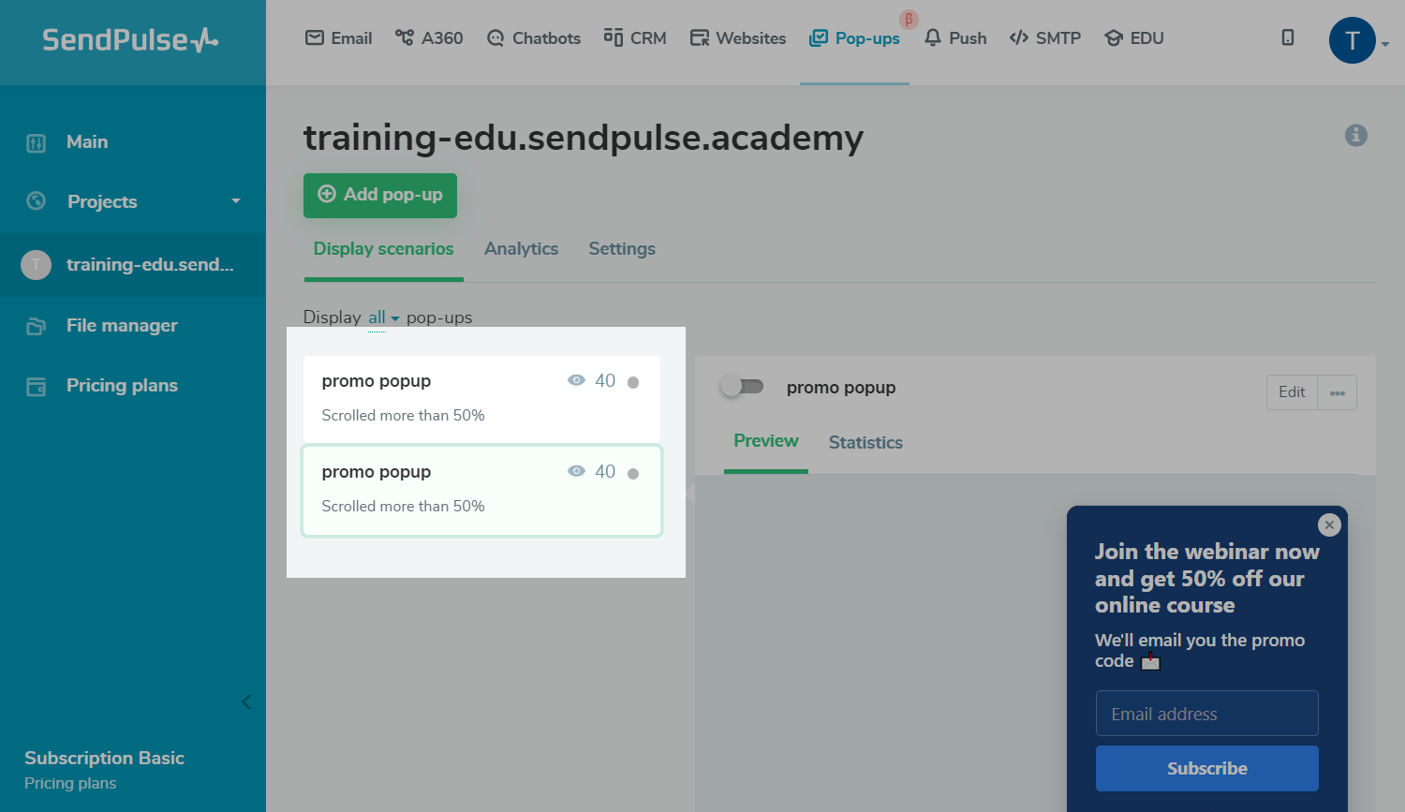
Task: Open the three-dots more options menu
Action: tap(1338, 392)
